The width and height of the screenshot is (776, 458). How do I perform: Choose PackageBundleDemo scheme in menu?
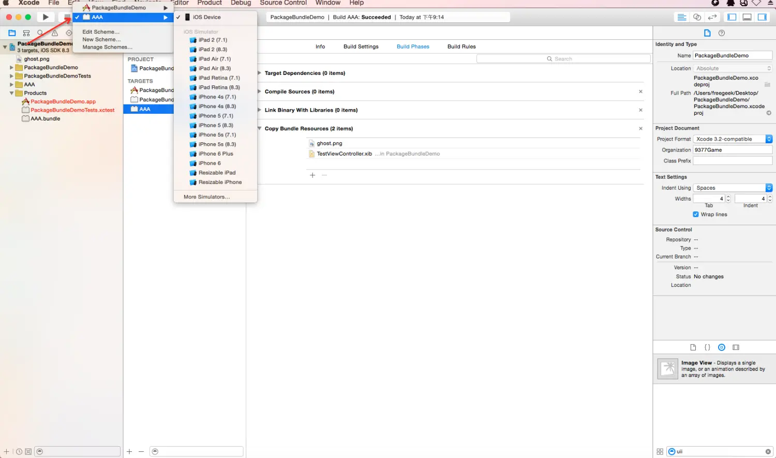coord(123,8)
